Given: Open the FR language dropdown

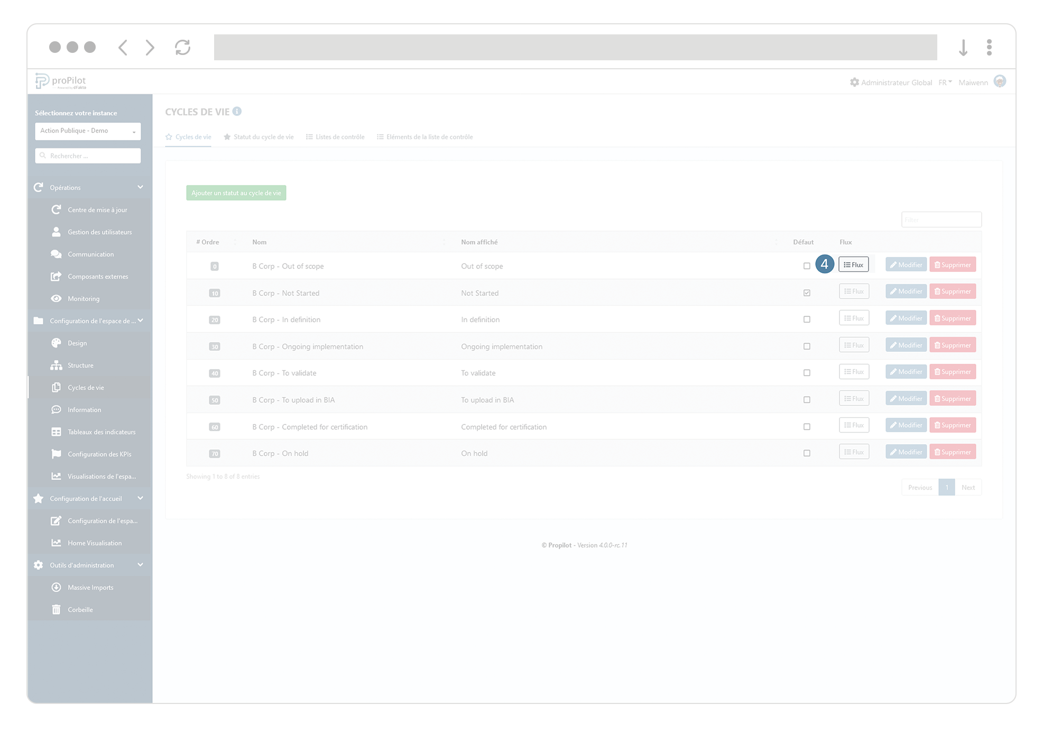Looking at the screenshot, I should click(x=944, y=82).
